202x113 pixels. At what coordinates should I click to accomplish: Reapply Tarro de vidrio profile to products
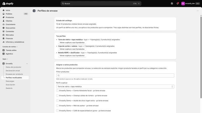click(72, 42)
